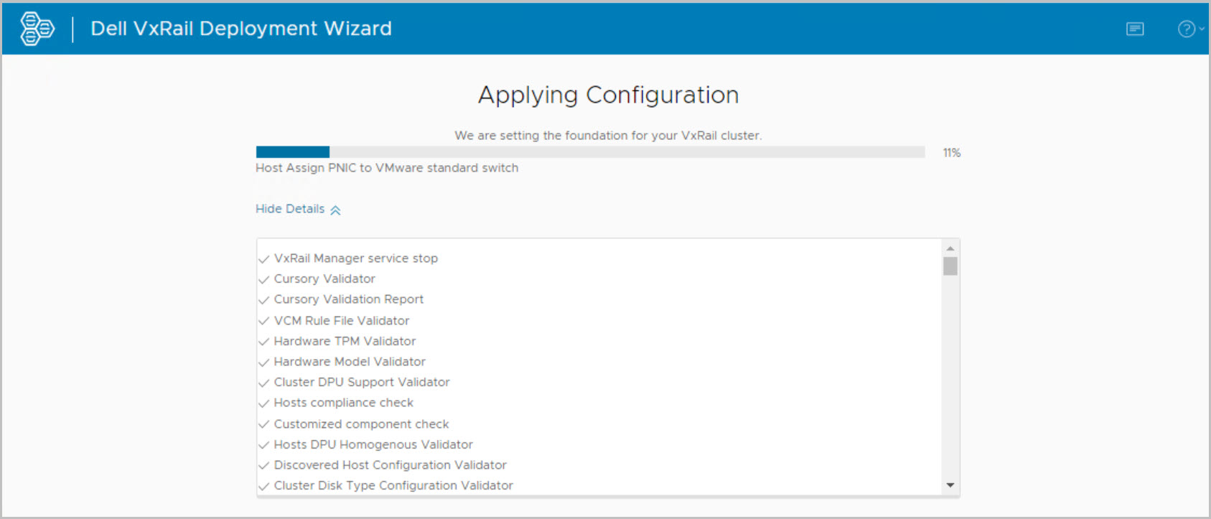The width and height of the screenshot is (1211, 519).
Task: Click the Dell VxRail logo icon
Action: pyautogui.click(x=37, y=29)
